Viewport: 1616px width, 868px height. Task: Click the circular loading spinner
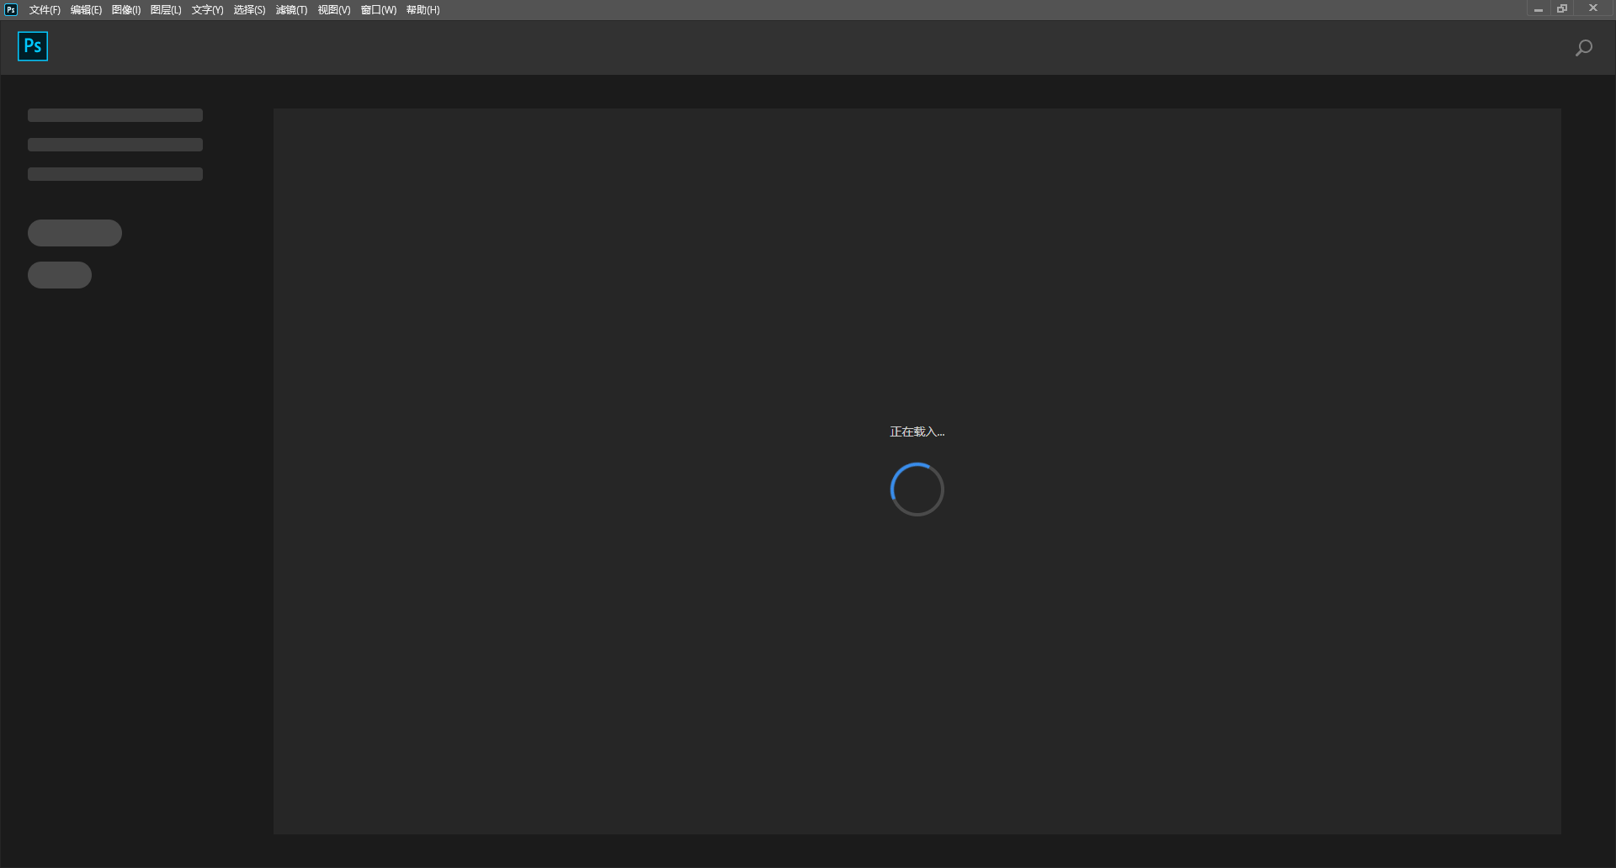pyautogui.click(x=917, y=490)
